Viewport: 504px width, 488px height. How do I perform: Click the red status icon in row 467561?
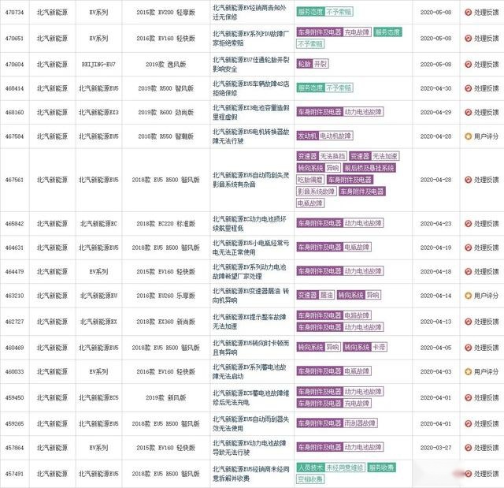468,180
